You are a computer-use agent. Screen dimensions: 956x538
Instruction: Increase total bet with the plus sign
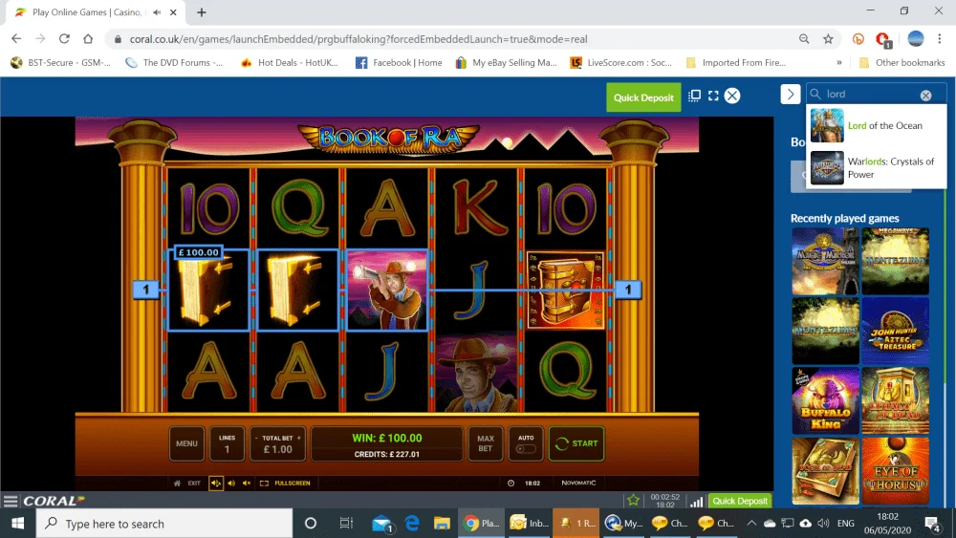(x=298, y=438)
